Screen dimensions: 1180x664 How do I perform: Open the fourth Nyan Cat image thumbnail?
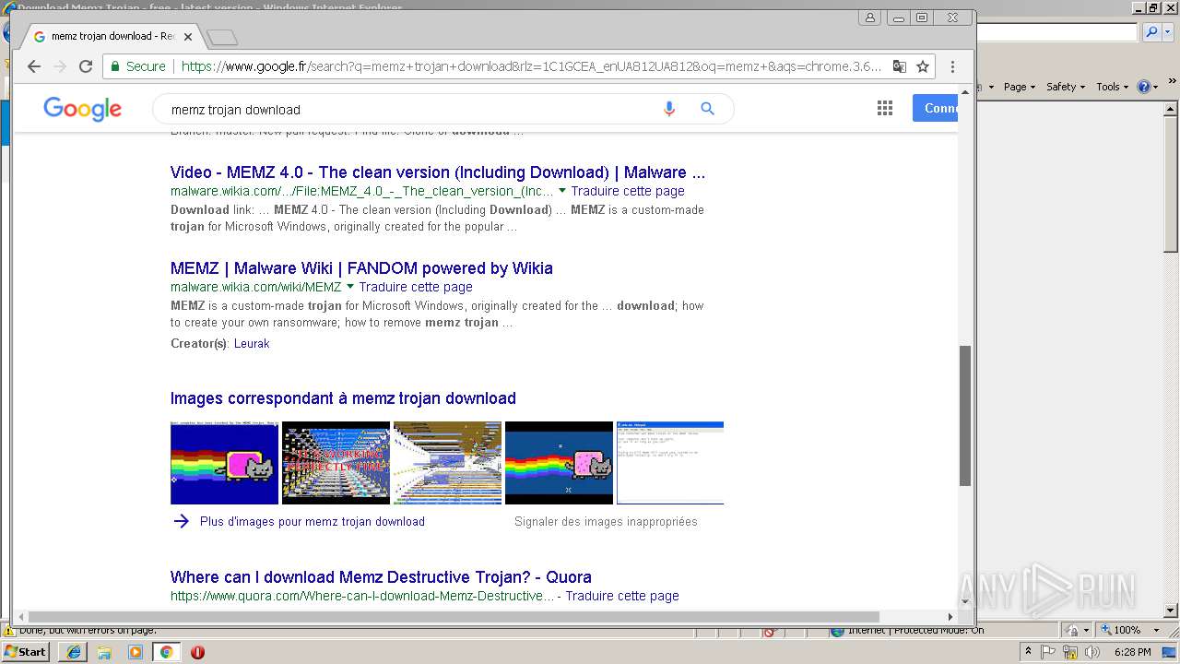(x=559, y=463)
